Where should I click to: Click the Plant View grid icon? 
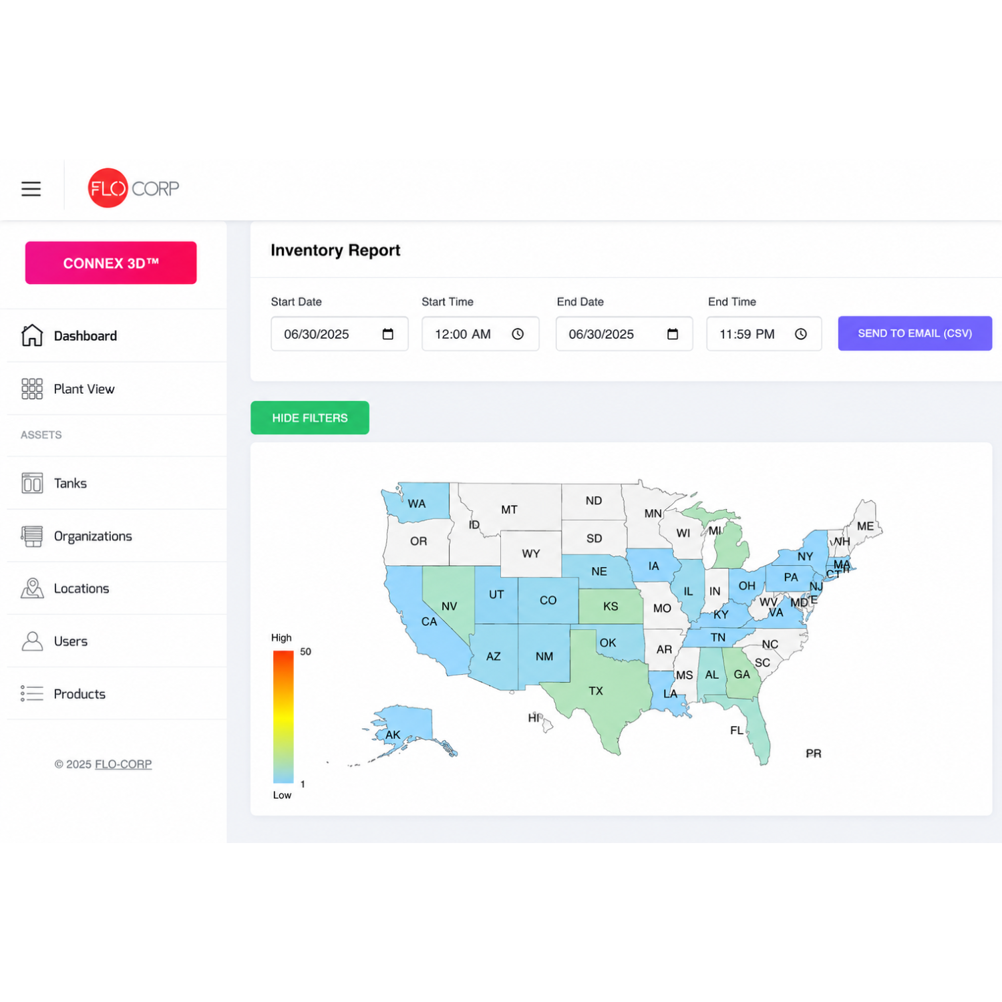32,389
